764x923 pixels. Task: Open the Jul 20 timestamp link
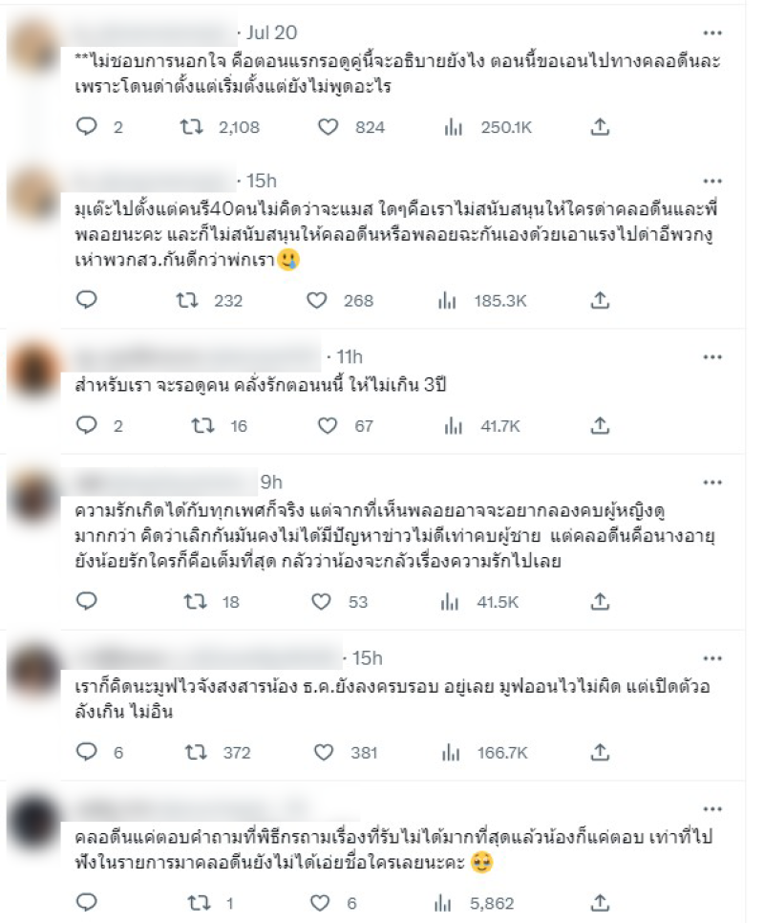pos(272,32)
